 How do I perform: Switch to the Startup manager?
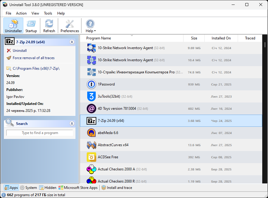coord(31,26)
